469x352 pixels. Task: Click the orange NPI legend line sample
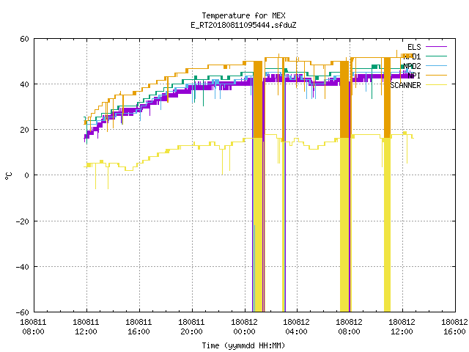point(436,75)
